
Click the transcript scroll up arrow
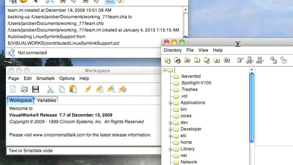pyautogui.click(x=185, y=9)
